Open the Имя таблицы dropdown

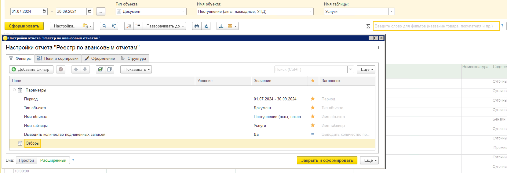coord(391,12)
